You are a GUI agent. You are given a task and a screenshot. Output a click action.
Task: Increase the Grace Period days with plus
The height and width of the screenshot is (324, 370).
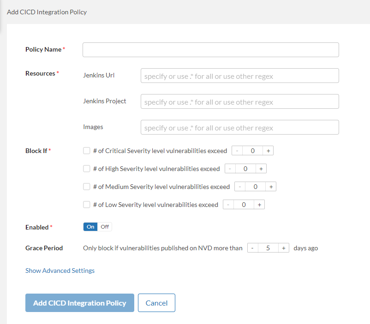coord(284,248)
